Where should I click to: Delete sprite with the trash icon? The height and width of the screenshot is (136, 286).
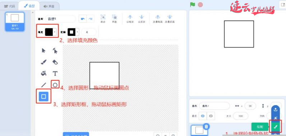point(206,127)
